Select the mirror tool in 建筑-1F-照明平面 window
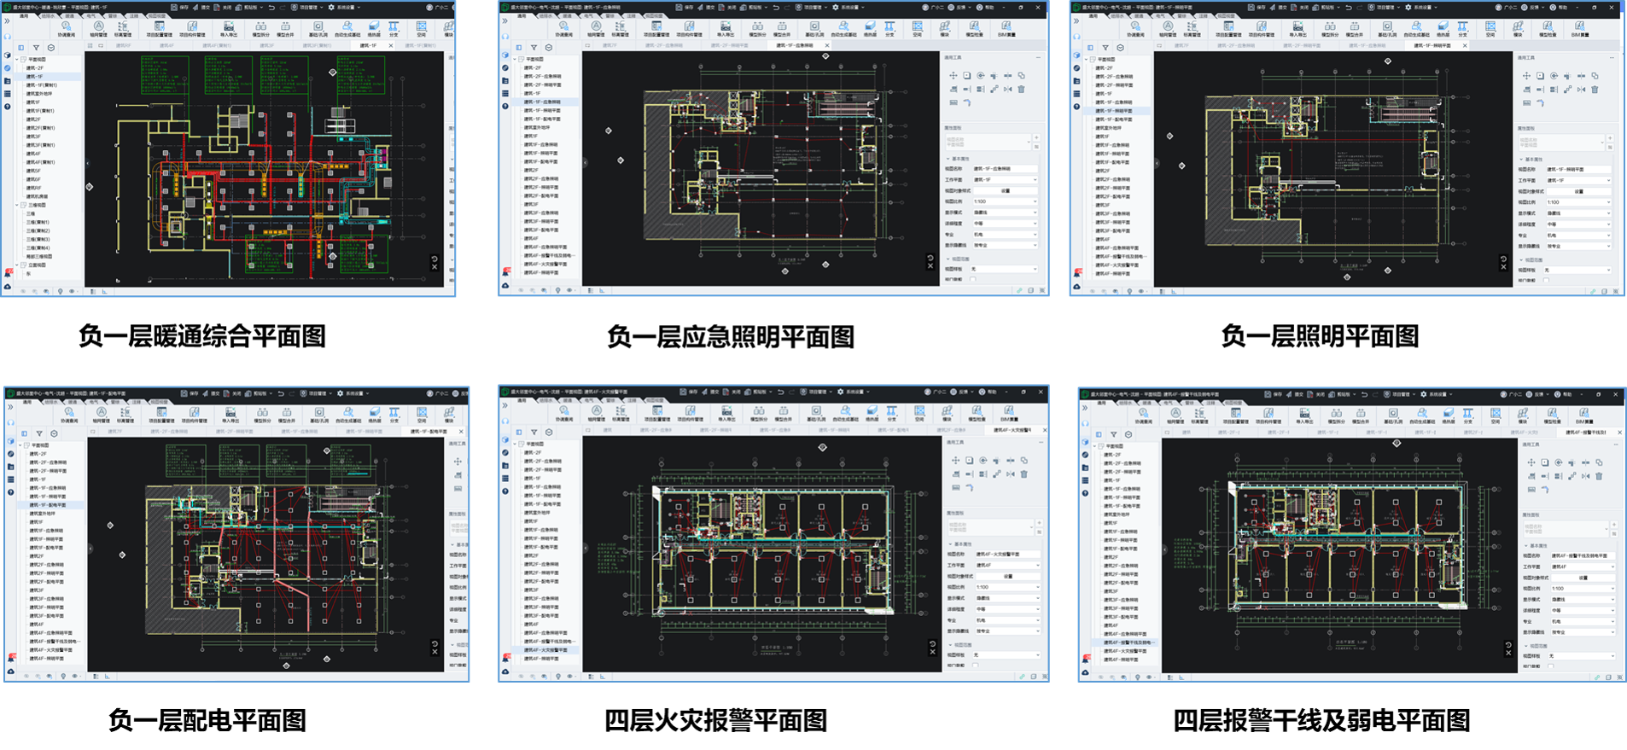 coord(1581,90)
